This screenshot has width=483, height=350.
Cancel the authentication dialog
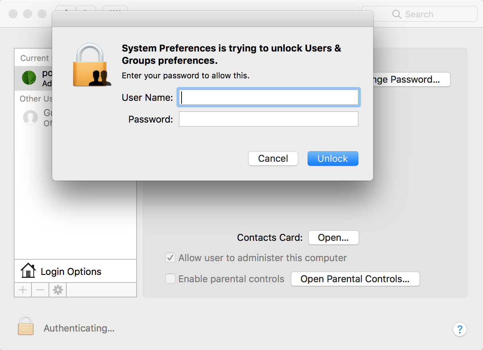point(273,158)
